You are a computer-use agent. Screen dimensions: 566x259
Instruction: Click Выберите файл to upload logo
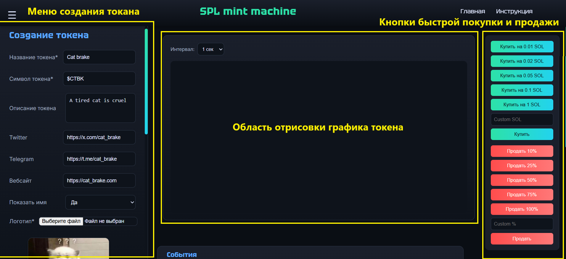(61, 221)
